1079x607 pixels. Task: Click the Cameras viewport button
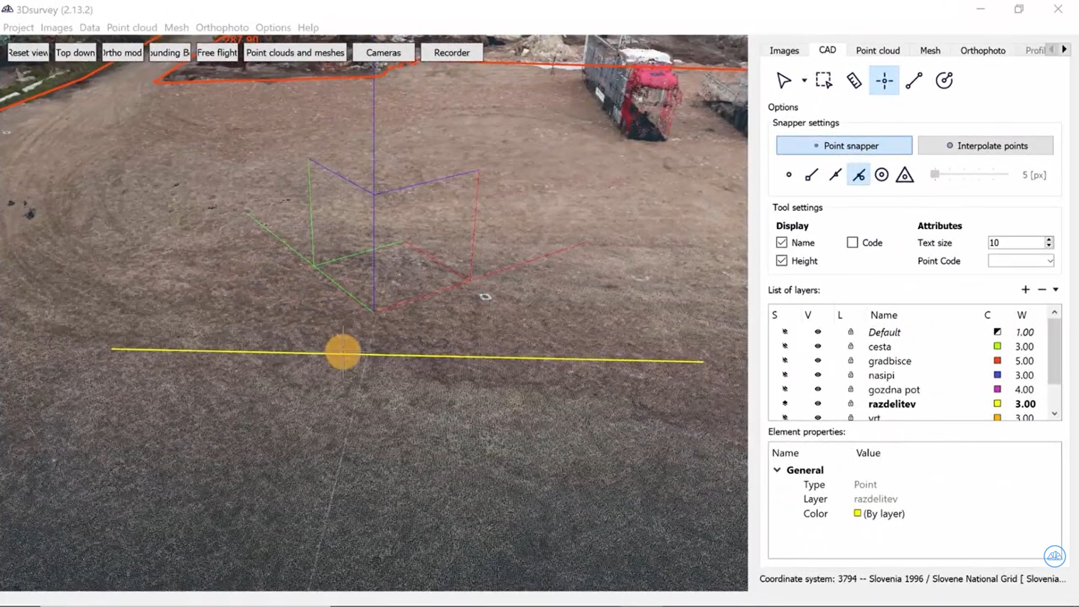click(383, 52)
